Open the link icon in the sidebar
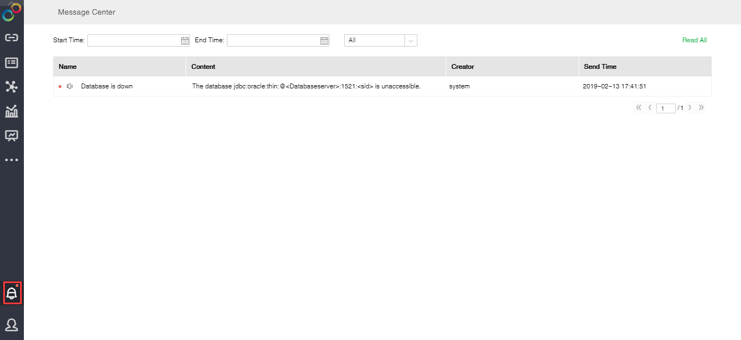741x340 pixels. pyautogui.click(x=11, y=38)
